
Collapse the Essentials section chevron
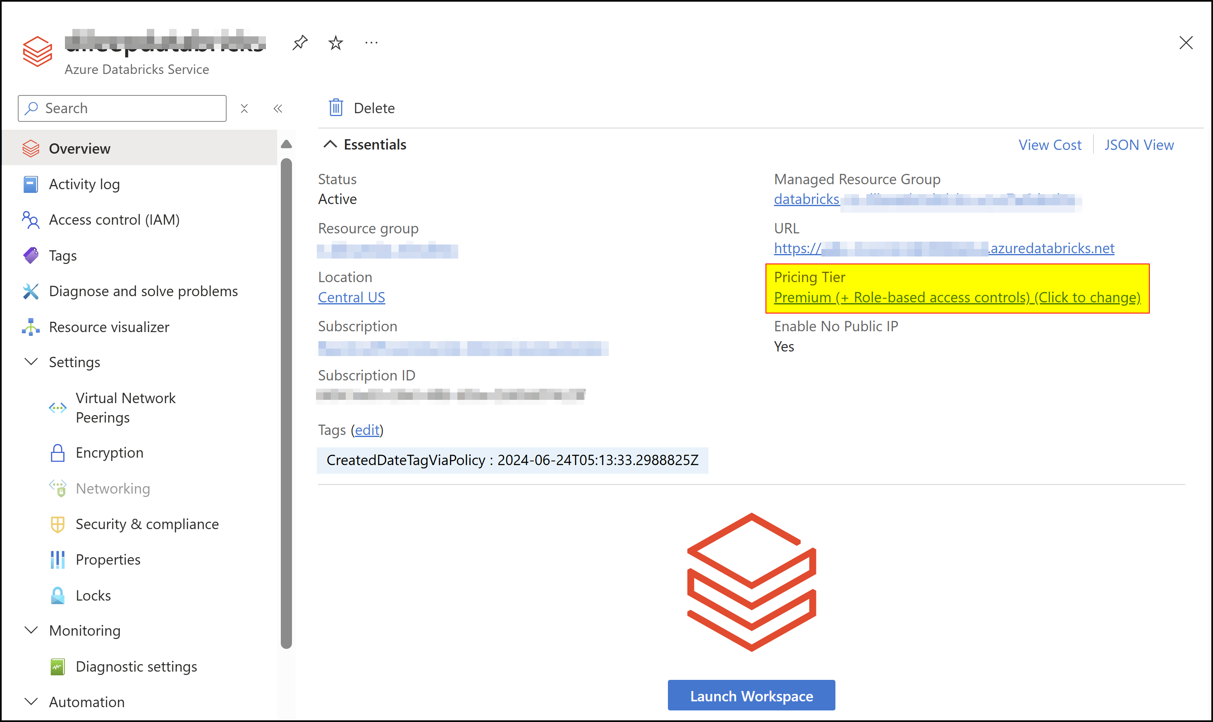[330, 145]
